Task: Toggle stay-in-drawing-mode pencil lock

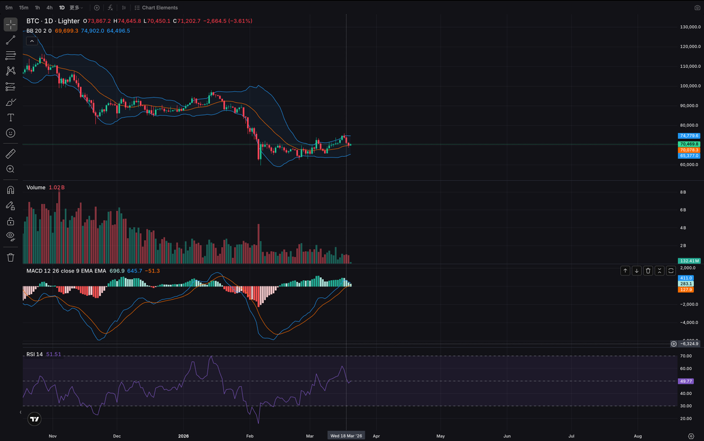Action: pos(11,206)
